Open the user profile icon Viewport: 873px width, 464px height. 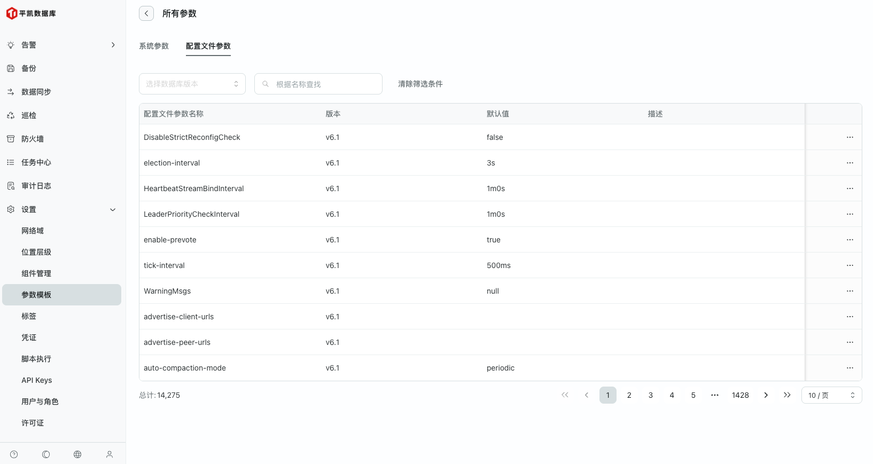click(x=110, y=454)
